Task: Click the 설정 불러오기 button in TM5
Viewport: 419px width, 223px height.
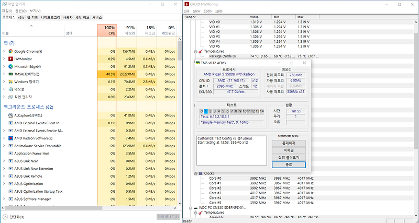Action: click(x=289, y=158)
